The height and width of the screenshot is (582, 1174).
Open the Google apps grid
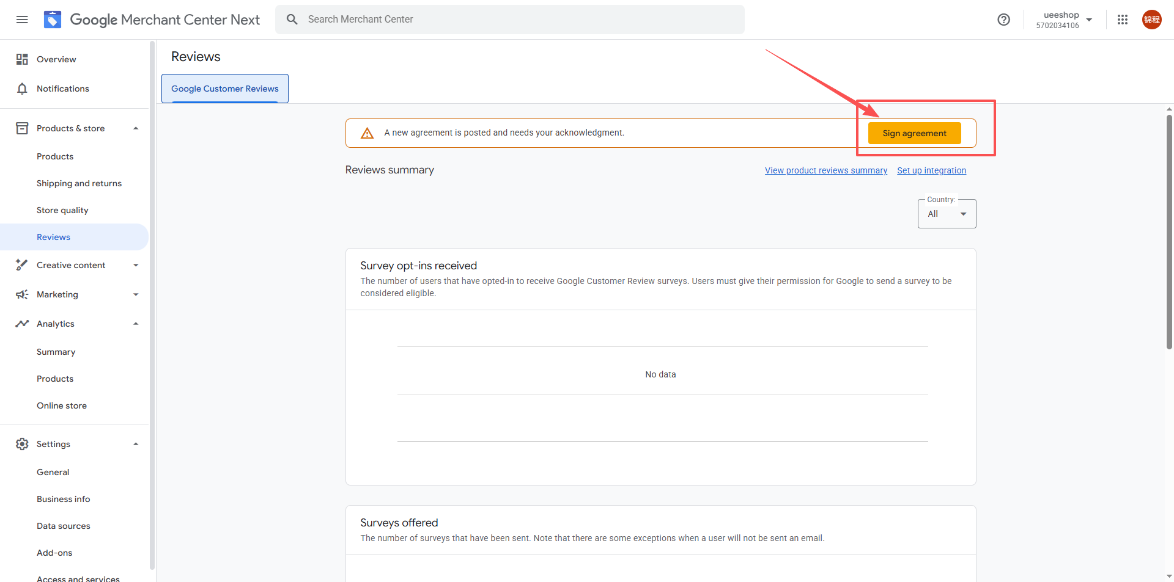(1123, 20)
